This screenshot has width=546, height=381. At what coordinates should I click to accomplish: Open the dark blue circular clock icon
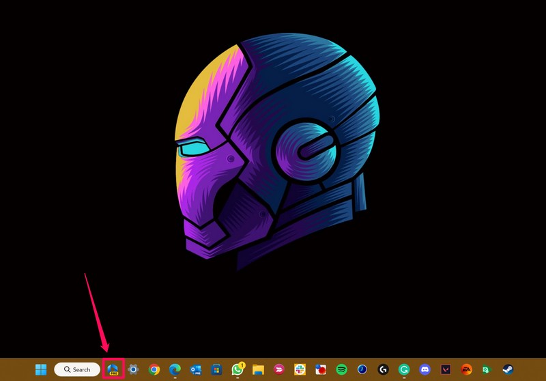(362, 369)
